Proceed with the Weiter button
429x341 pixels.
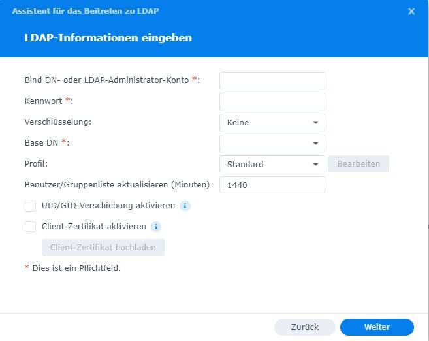tap(377, 327)
